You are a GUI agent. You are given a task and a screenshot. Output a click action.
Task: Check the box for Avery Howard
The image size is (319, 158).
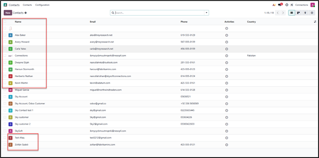[x=5, y=42]
